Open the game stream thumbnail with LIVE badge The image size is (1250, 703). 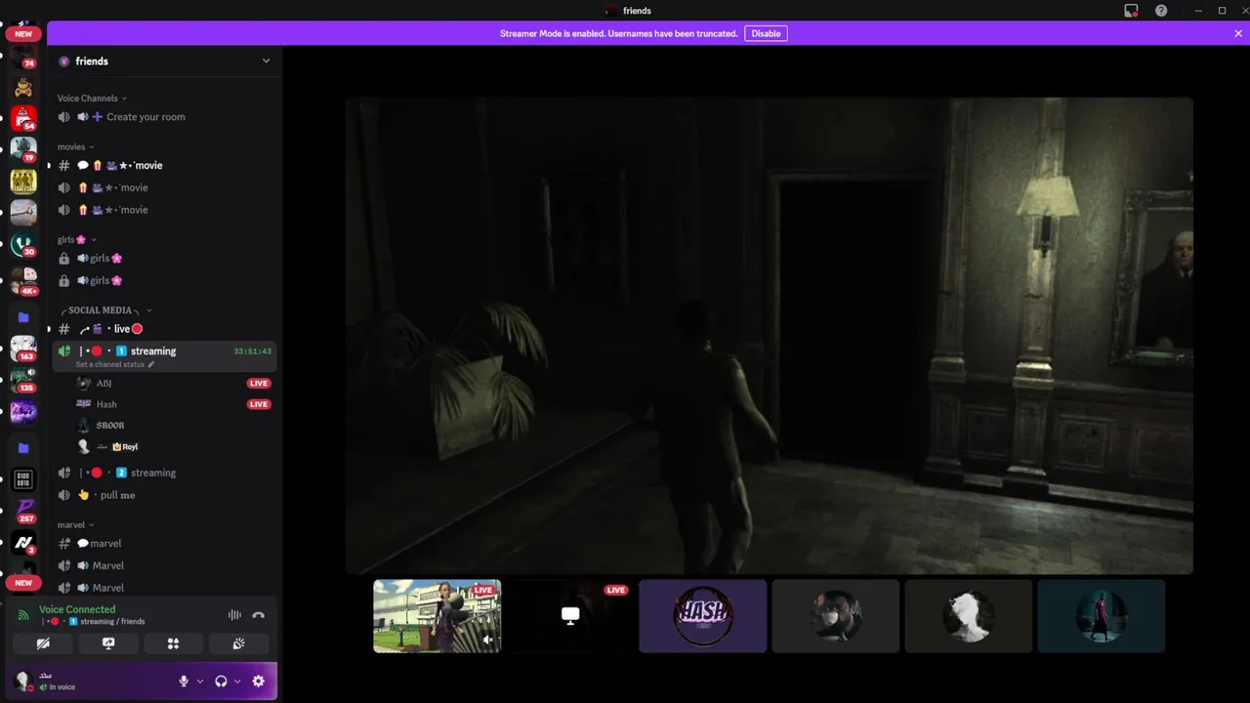437,616
